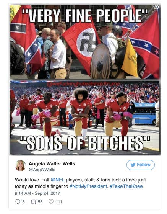This screenshot has width=167, height=214.
Task: Click the @AngWWells handle
Action: pyautogui.click(x=42, y=170)
